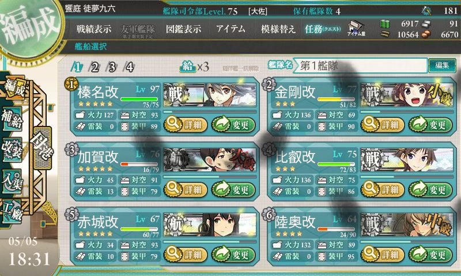
Task: Switch to fleet tab 4
Action: (129, 67)
